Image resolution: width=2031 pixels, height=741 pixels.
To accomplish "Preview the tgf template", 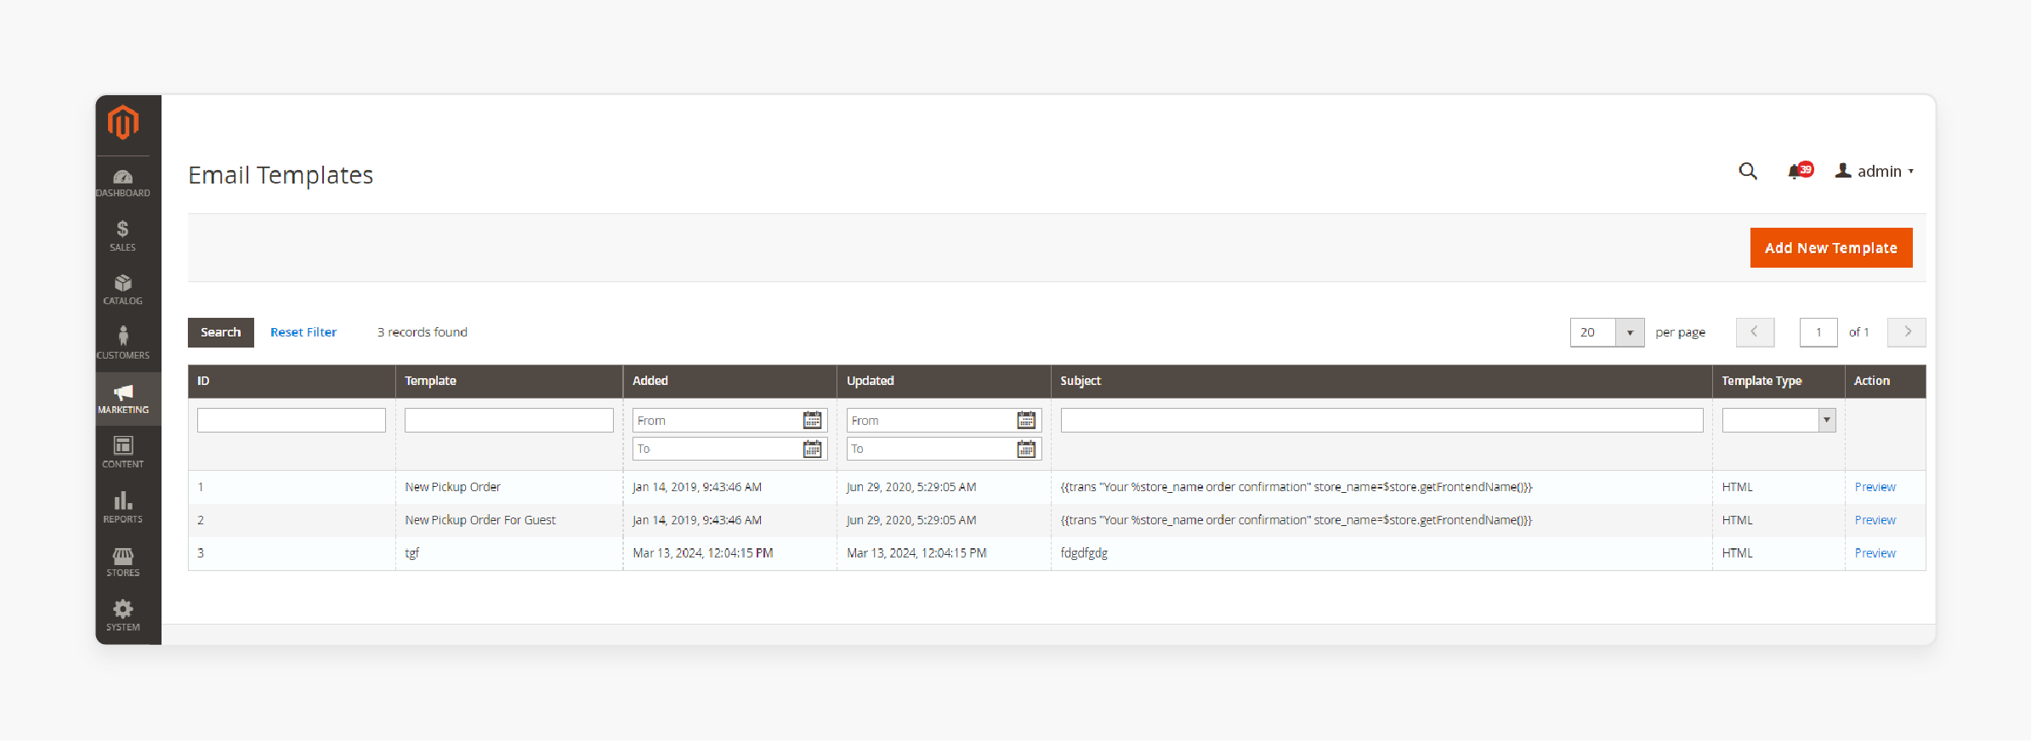I will tap(1875, 553).
